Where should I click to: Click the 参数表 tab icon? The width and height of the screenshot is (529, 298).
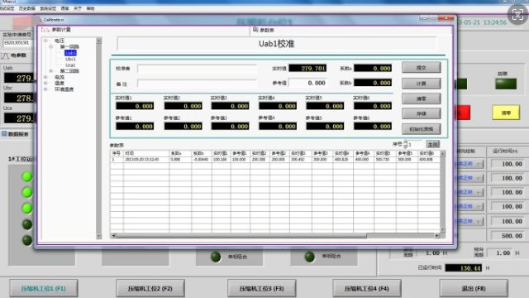coord(255,30)
